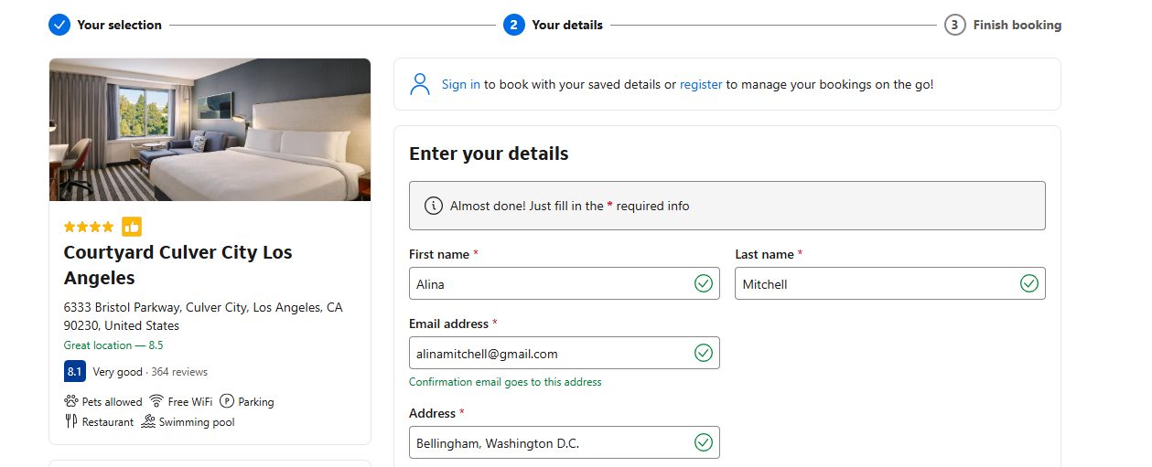
Task: Click the Pets allowed label
Action: coord(113,402)
